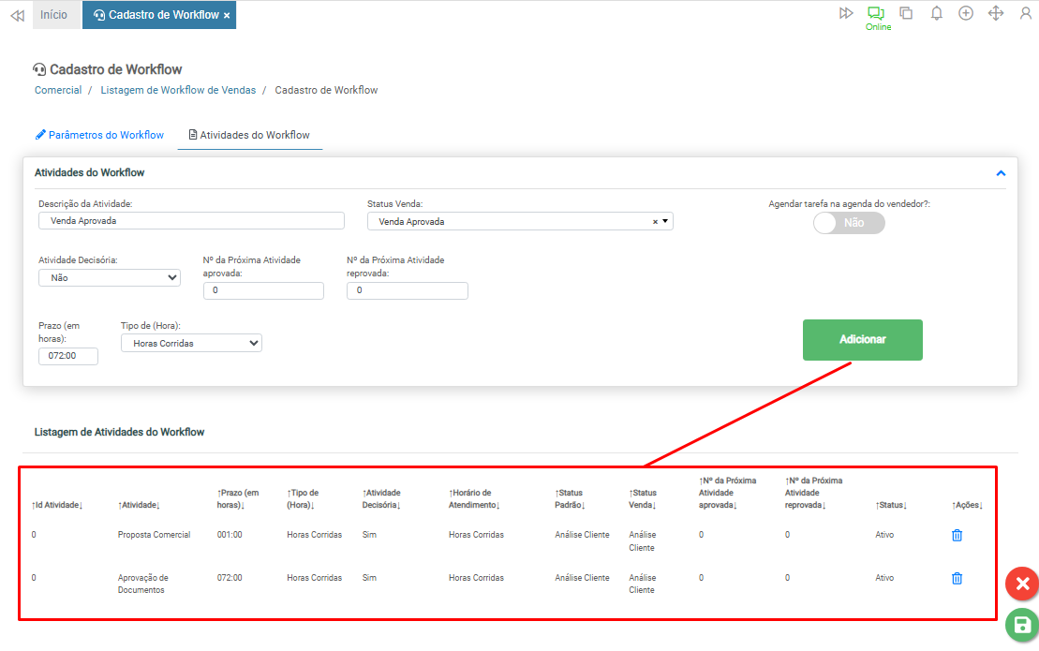Open the Tipo de (Hora) dropdown
Viewport: 1039px width, 651px height.
[191, 344]
